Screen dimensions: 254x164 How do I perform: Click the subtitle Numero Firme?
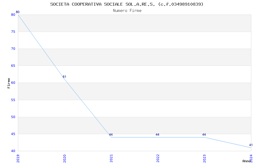click(x=127, y=10)
